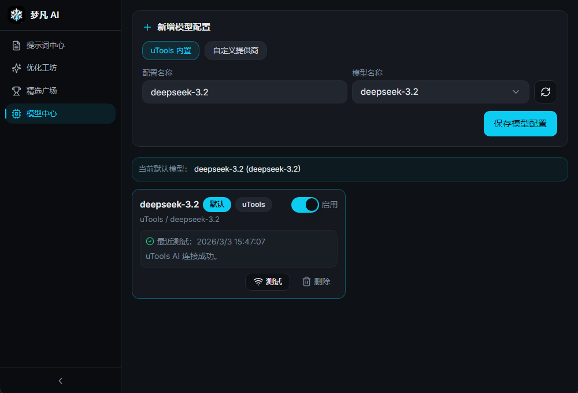Toggle the 启用 switch for deepseek-3.2

tap(305, 205)
